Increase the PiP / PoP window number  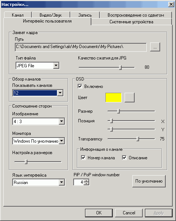point(86,181)
